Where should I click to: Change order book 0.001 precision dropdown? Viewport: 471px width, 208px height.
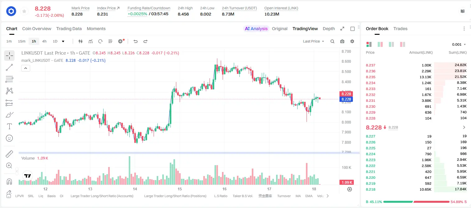(x=459, y=44)
